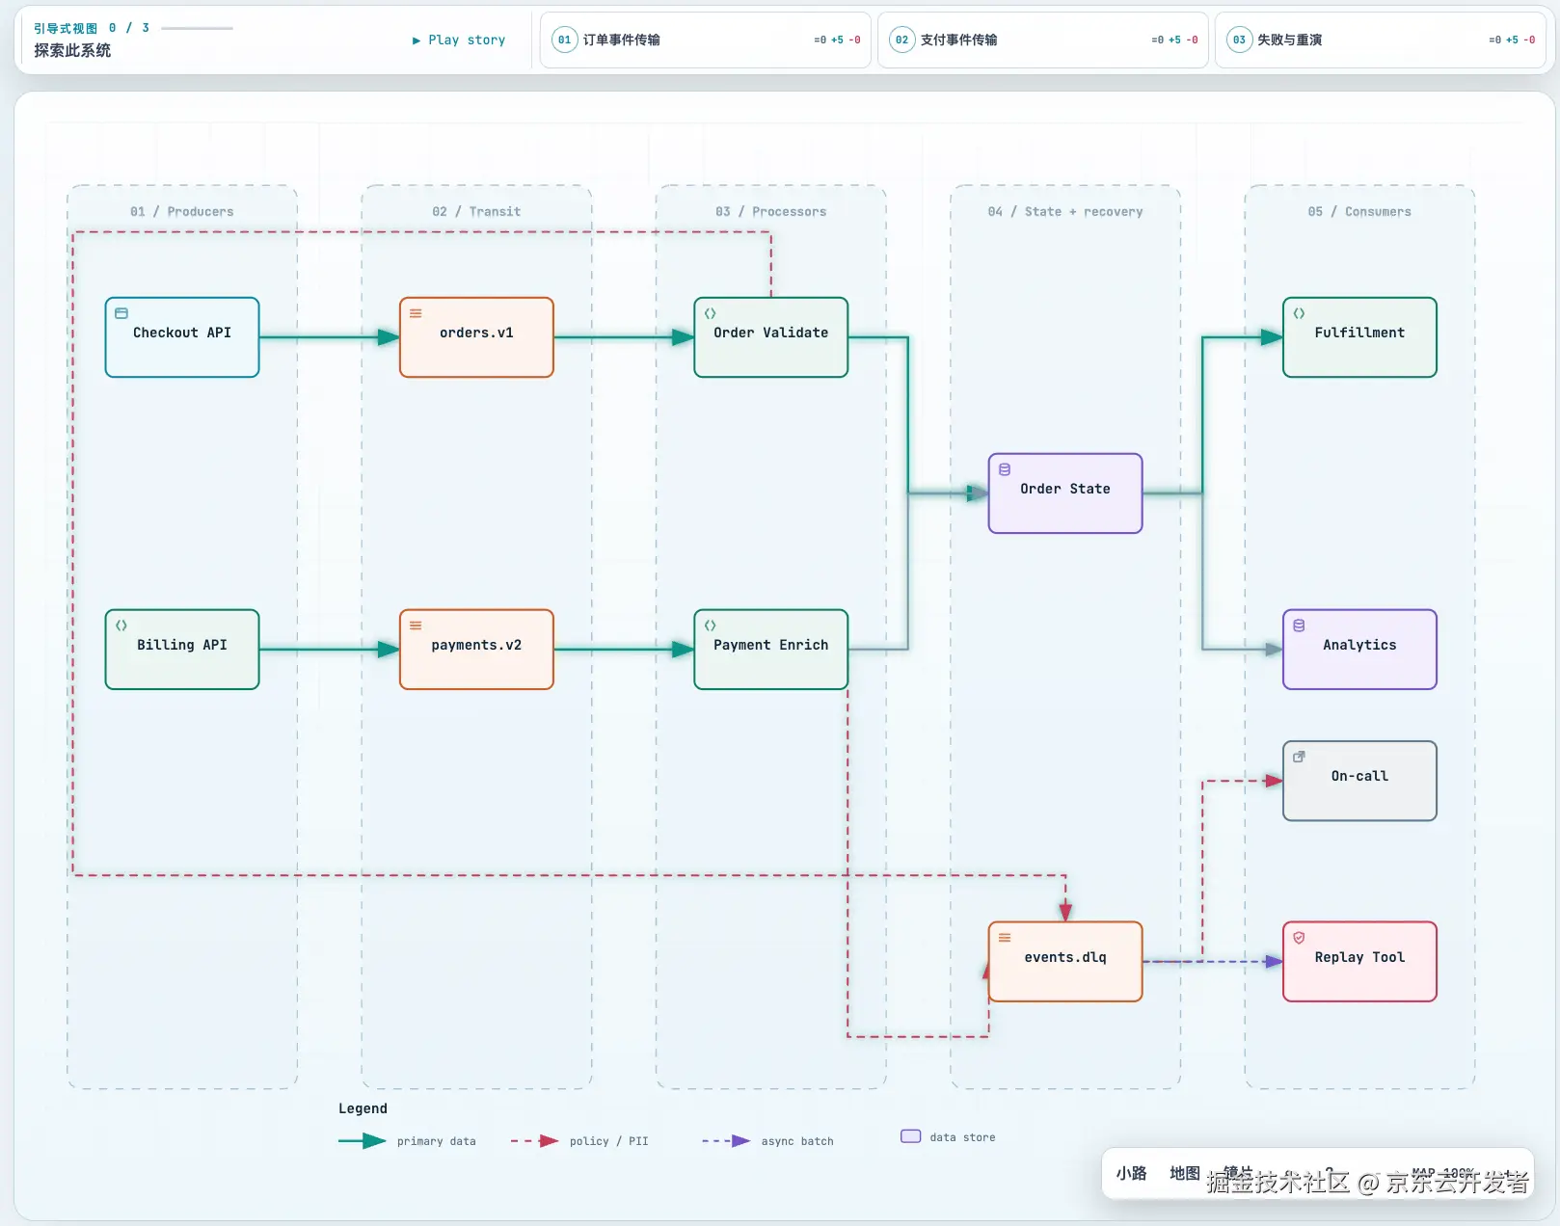Select the Analytics node
Viewport: 1560px width, 1226px height.
point(1359,650)
